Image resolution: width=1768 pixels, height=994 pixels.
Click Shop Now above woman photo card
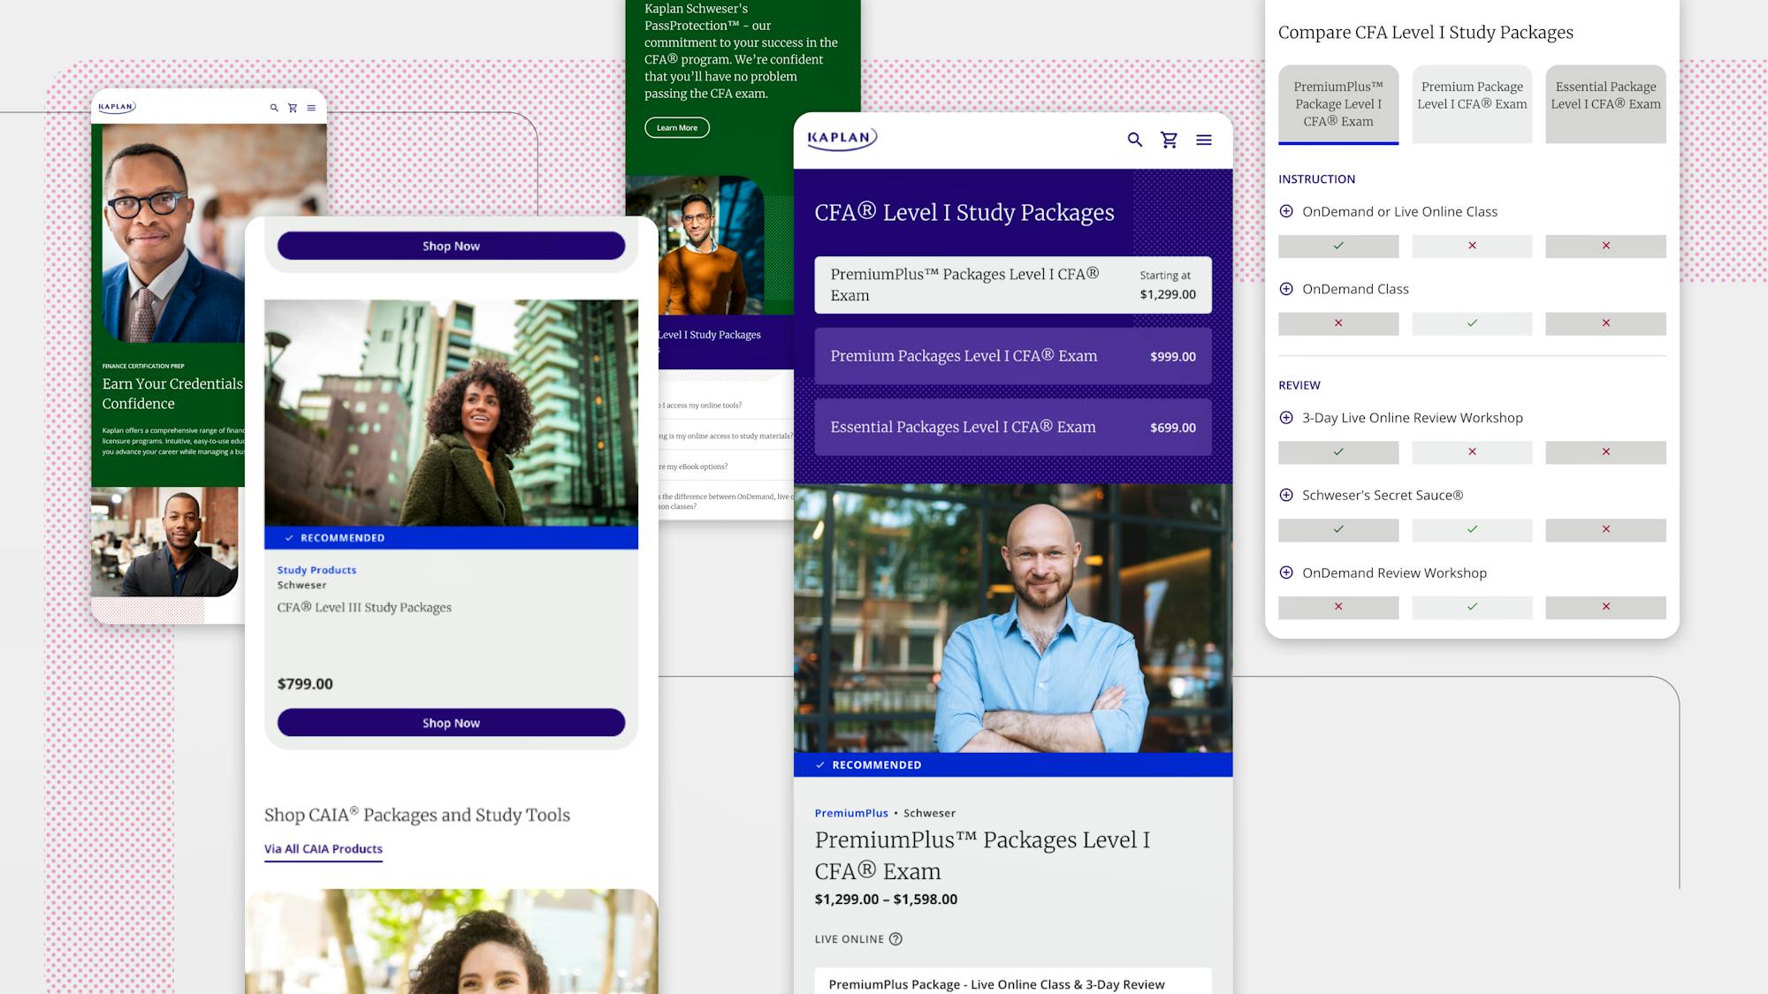pos(451,246)
